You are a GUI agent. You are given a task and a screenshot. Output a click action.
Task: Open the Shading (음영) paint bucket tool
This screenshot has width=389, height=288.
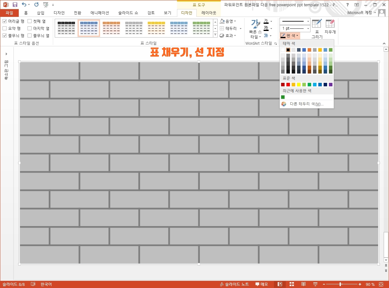tap(228, 21)
